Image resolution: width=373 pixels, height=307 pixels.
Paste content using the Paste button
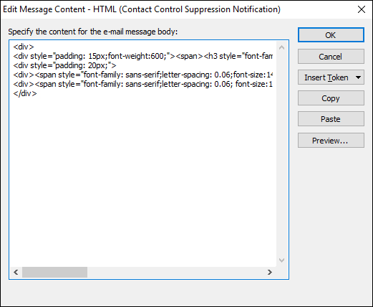(331, 119)
